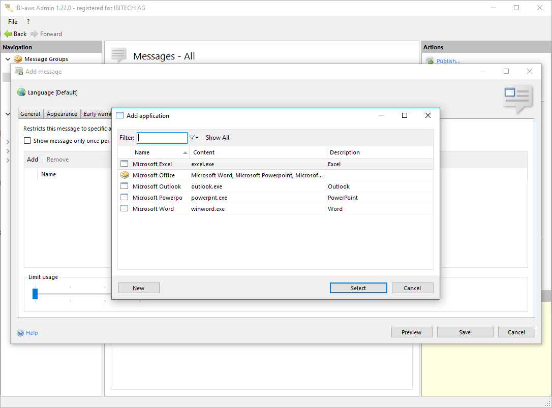Click the Language globe icon

click(x=21, y=92)
